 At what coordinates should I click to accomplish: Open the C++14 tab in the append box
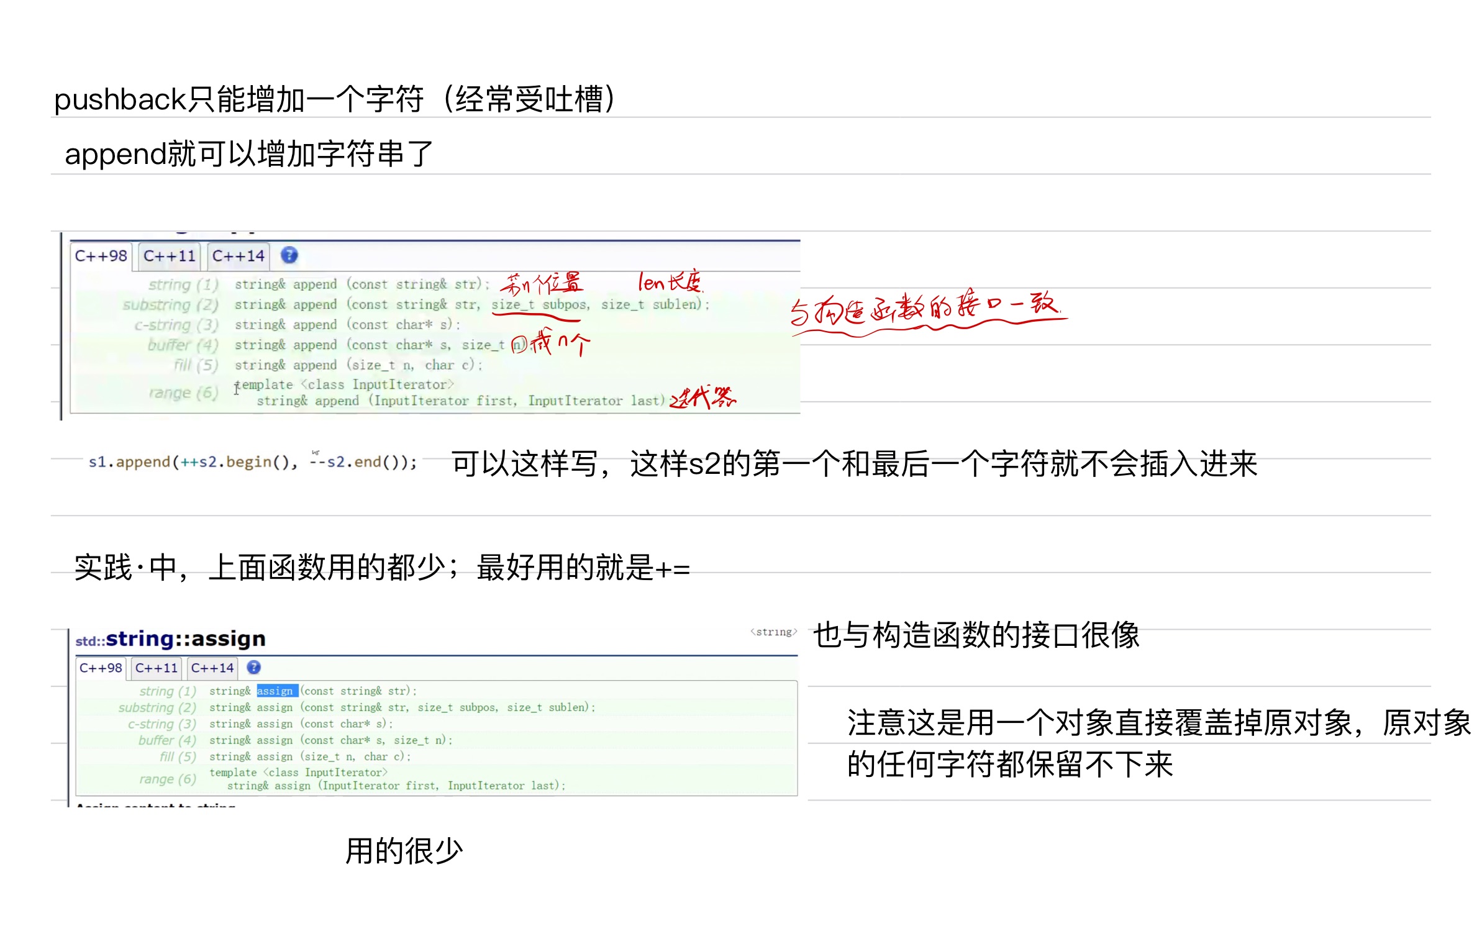(238, 256)
